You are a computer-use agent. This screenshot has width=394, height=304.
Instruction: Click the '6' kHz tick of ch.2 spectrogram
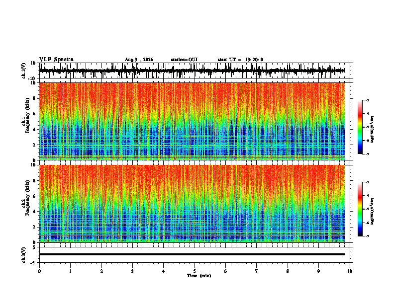[34, 196]
